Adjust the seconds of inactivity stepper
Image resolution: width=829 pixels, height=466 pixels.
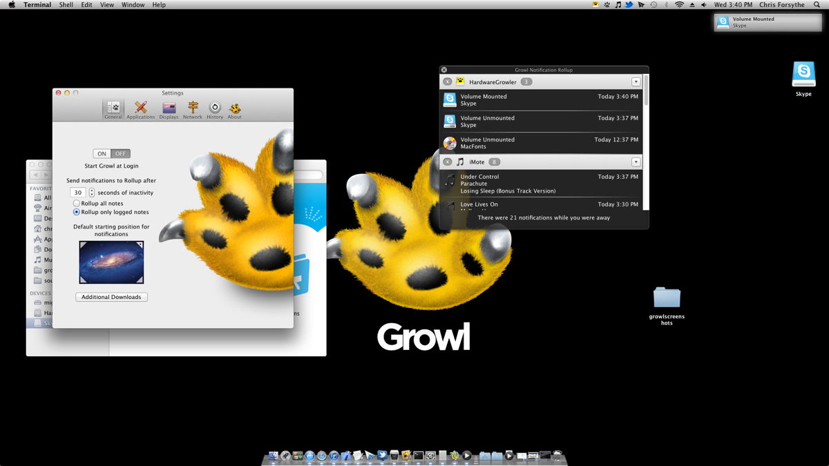click(92, 193)
